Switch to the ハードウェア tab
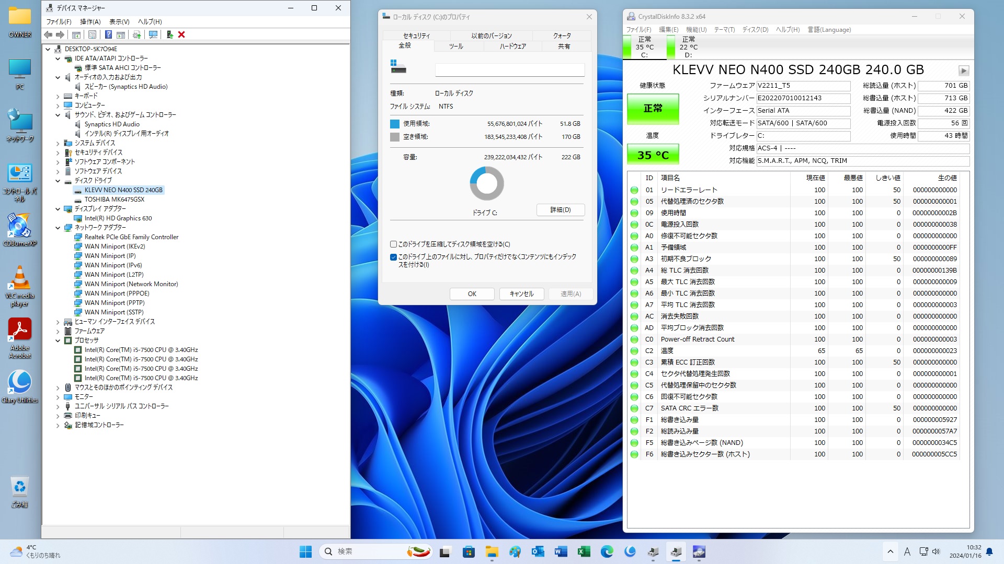 [x=512, y=46]
